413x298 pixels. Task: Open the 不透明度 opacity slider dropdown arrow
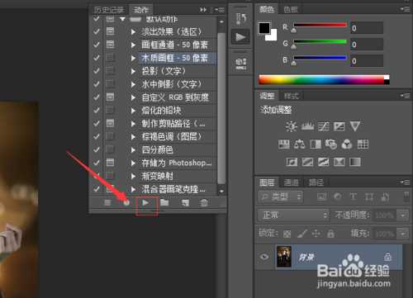[403, 215]
